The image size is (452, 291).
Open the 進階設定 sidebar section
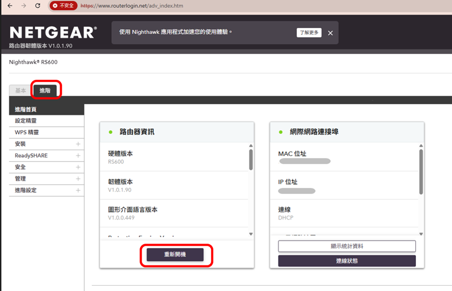point(47,190)
